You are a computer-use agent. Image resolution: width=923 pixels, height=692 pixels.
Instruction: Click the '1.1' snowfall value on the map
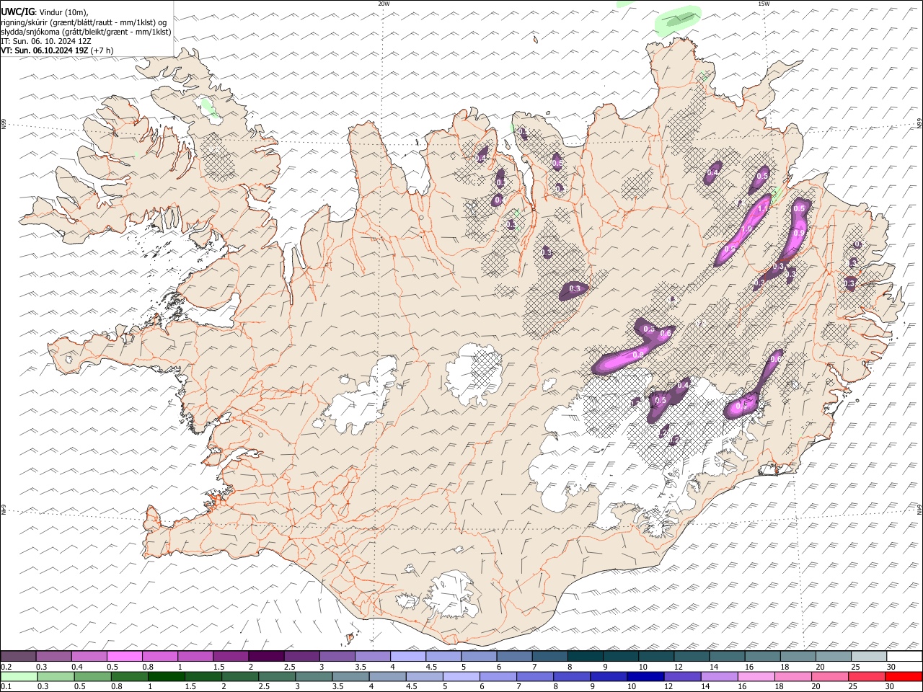763,208
